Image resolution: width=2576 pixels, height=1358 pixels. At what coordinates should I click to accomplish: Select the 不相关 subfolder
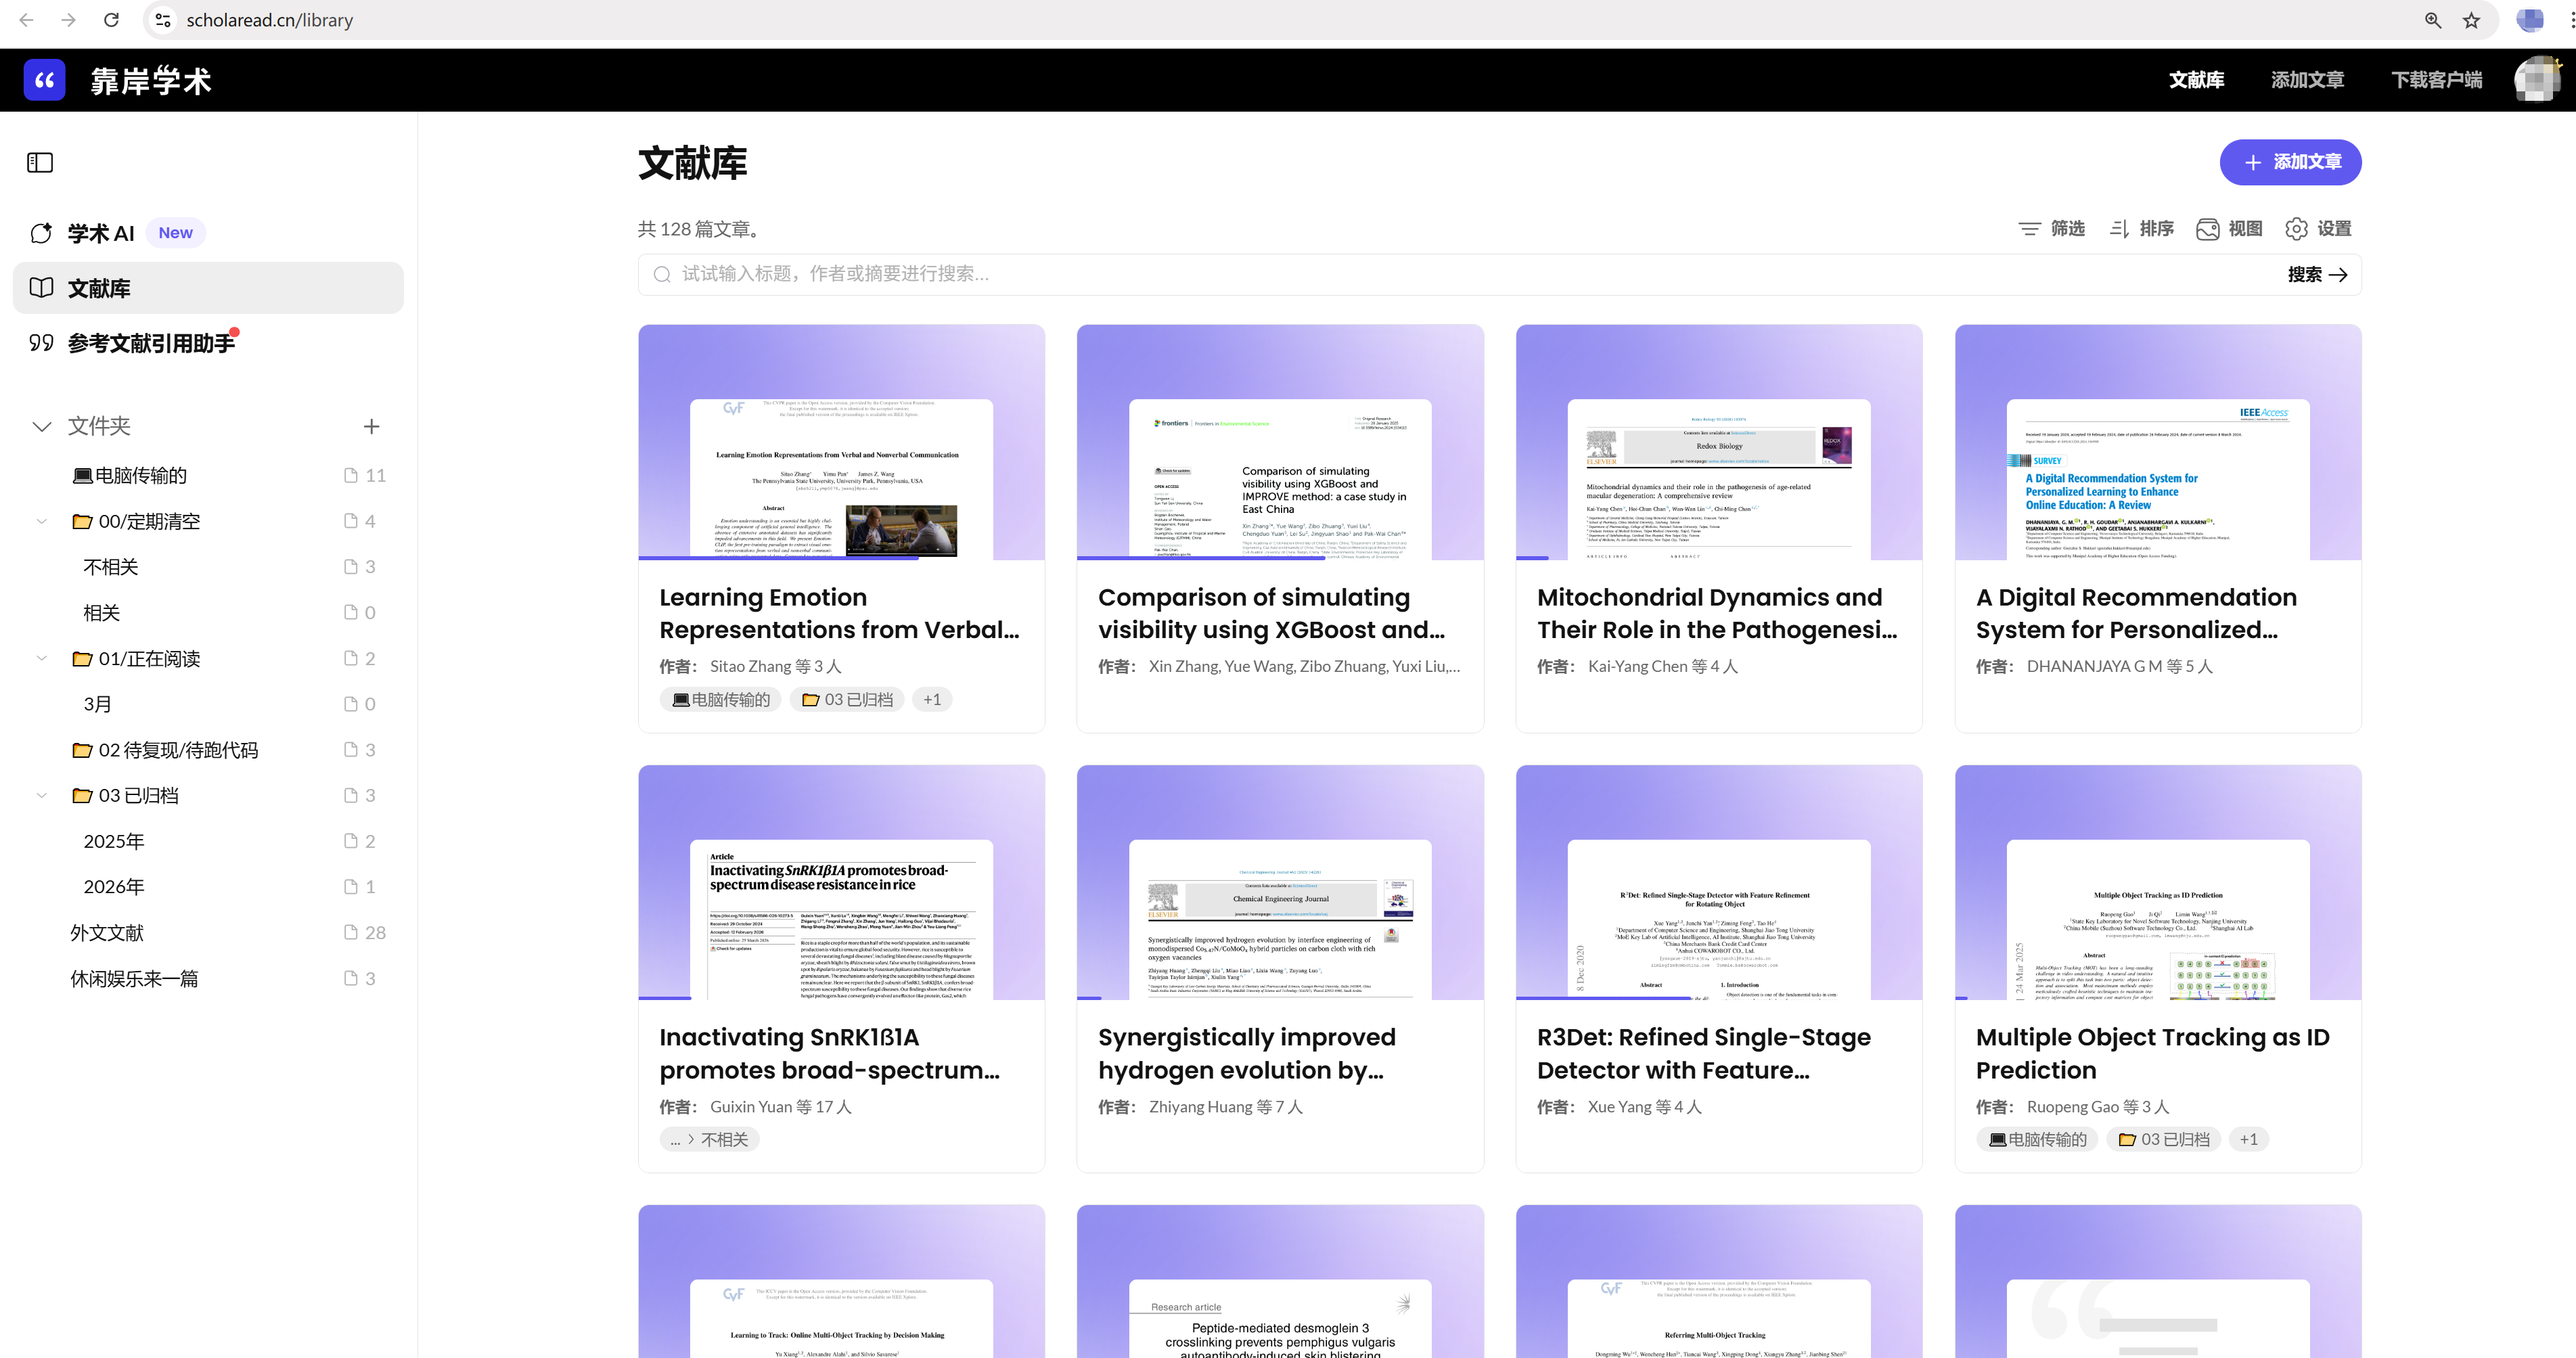[x=111, y=567]
